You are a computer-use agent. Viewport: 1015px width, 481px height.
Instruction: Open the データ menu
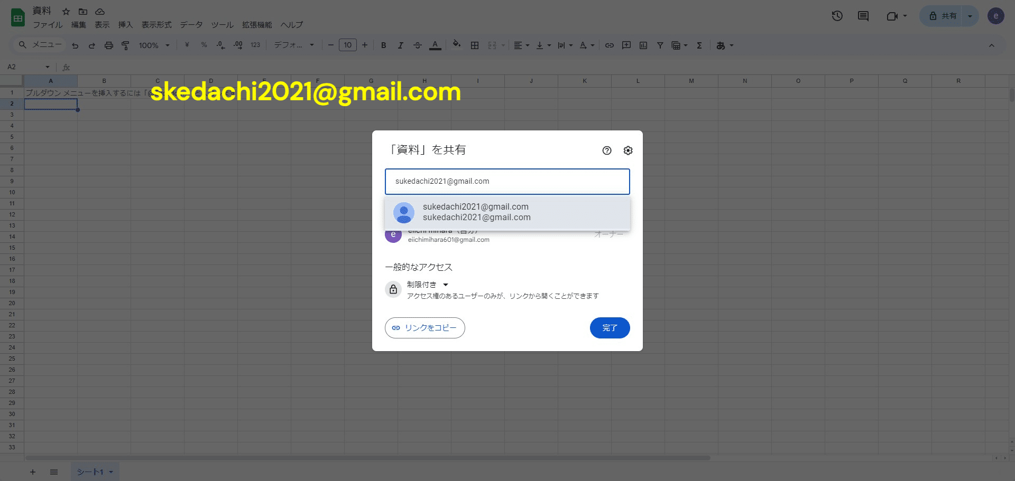(191, 25)
